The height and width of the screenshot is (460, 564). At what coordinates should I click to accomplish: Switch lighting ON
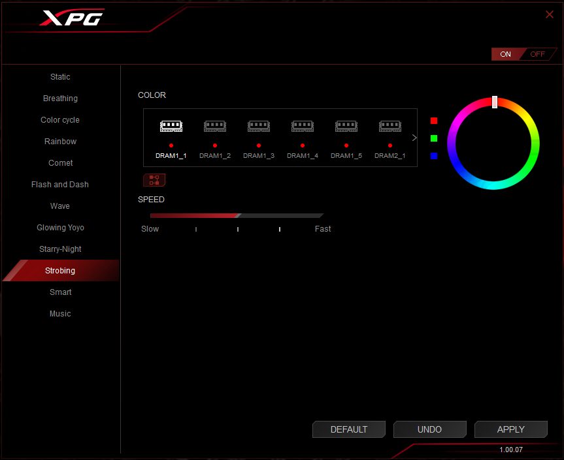[x=505, y=54]
